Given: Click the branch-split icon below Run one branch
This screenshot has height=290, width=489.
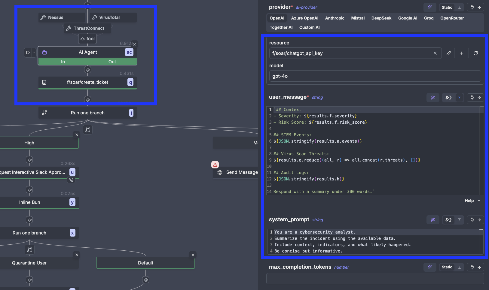Looking at the screenshot, I should (x=87, y=129).
